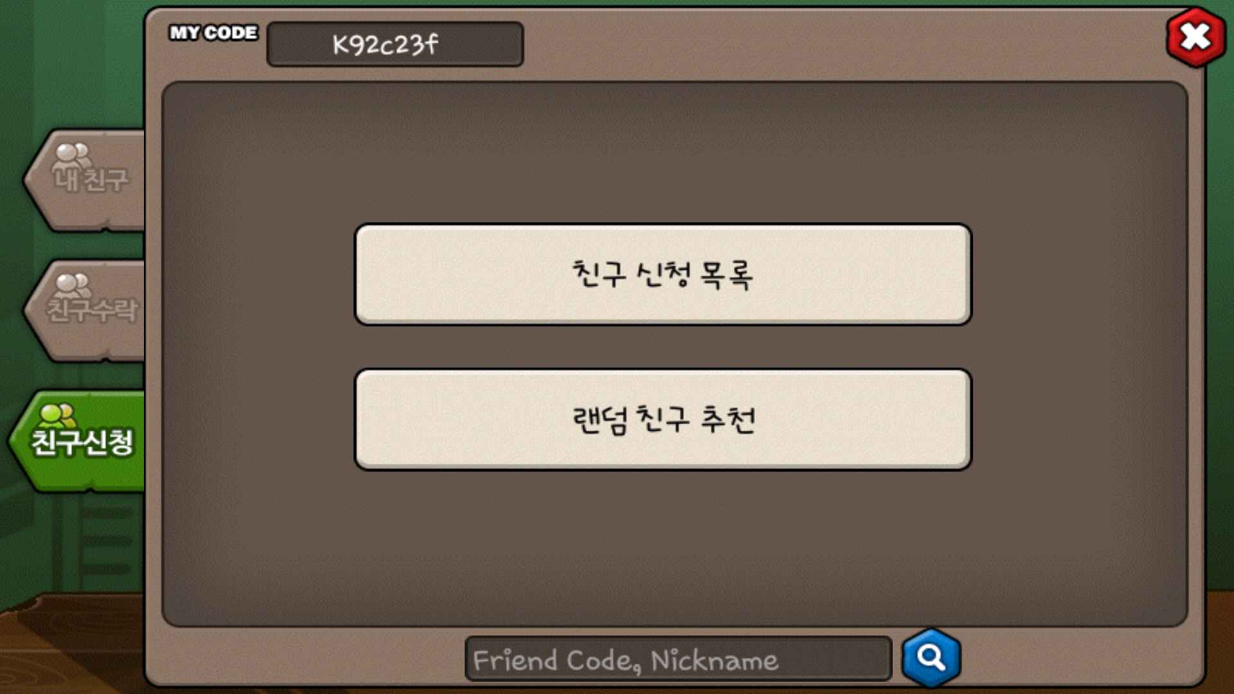The image size is (1234, 694).
Task: Tap the 친구수락 label text
Action: [92, 310]
